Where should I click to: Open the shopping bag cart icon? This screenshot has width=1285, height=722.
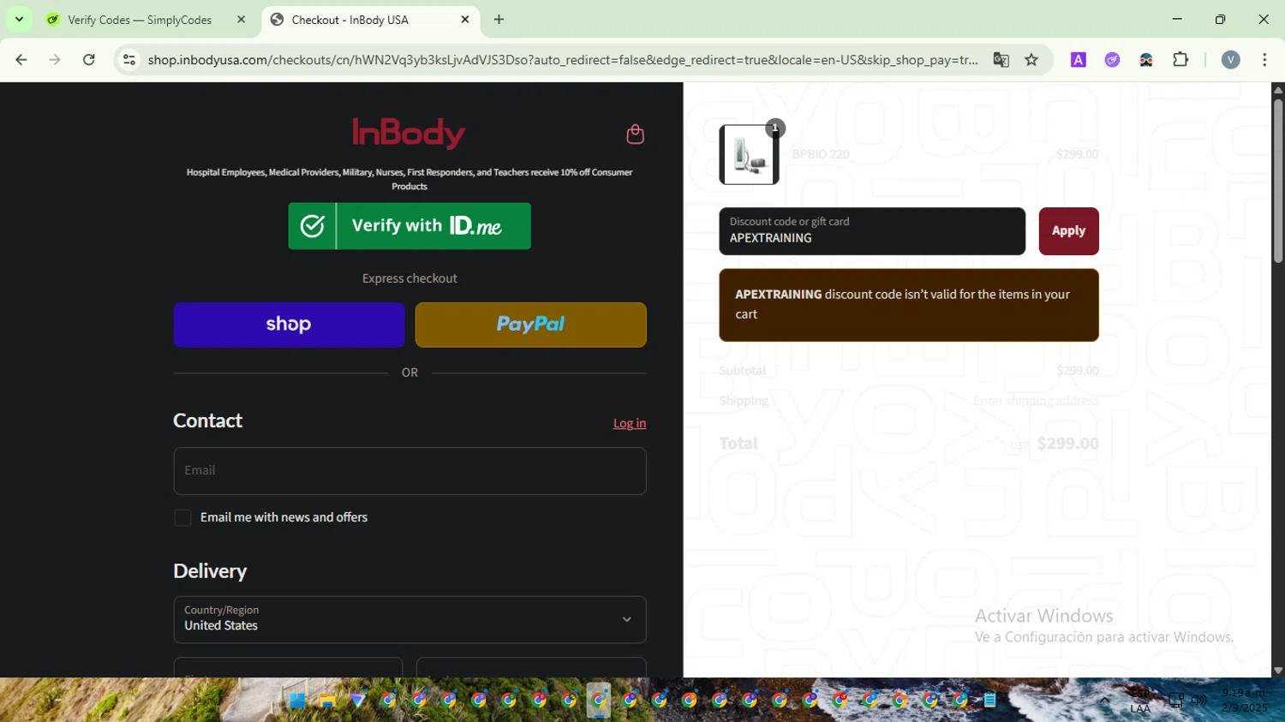click(635, 134)
